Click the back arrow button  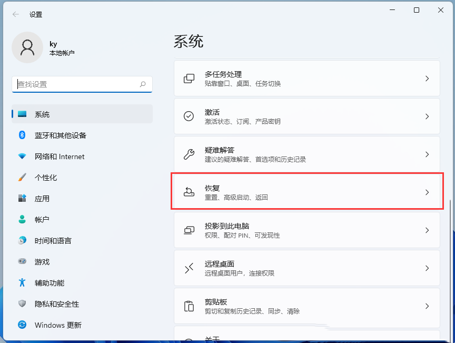coord(15,14)
